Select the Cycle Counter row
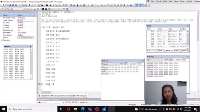Image resolution: width=200 pixels, height=112 pixels. (x=18, y=30)
